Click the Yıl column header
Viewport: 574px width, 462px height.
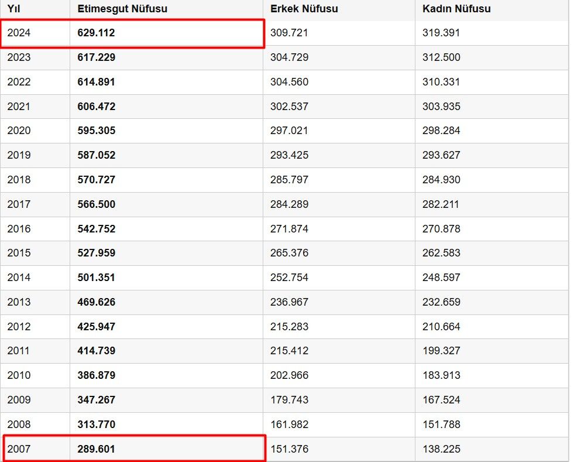pos(13,9)
